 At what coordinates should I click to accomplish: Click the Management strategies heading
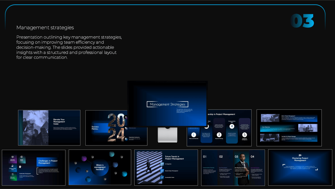(x=45, y=28)
